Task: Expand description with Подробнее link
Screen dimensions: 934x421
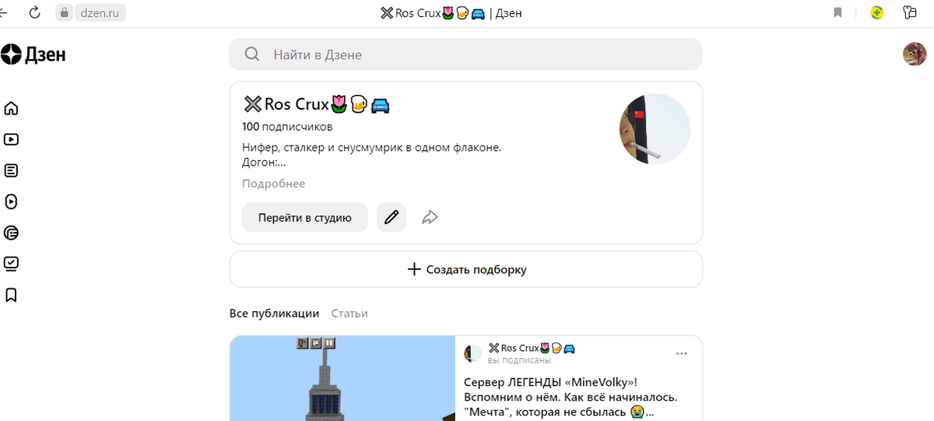Action: point(273,184)
